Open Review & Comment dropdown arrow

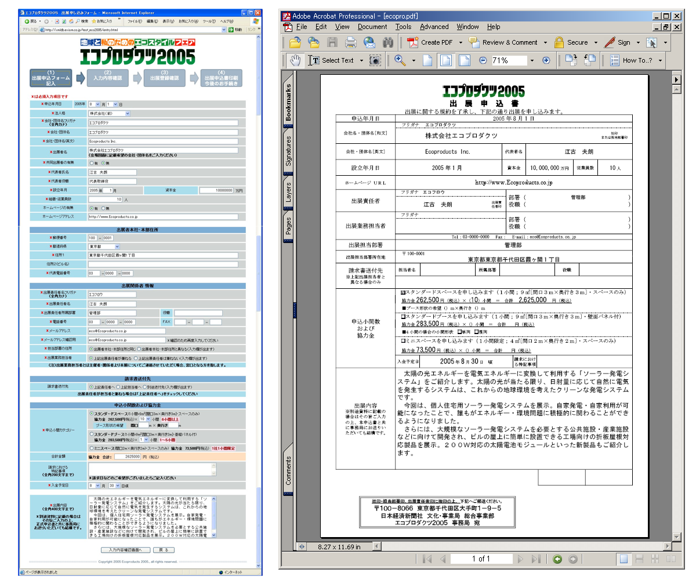[545, 42]
